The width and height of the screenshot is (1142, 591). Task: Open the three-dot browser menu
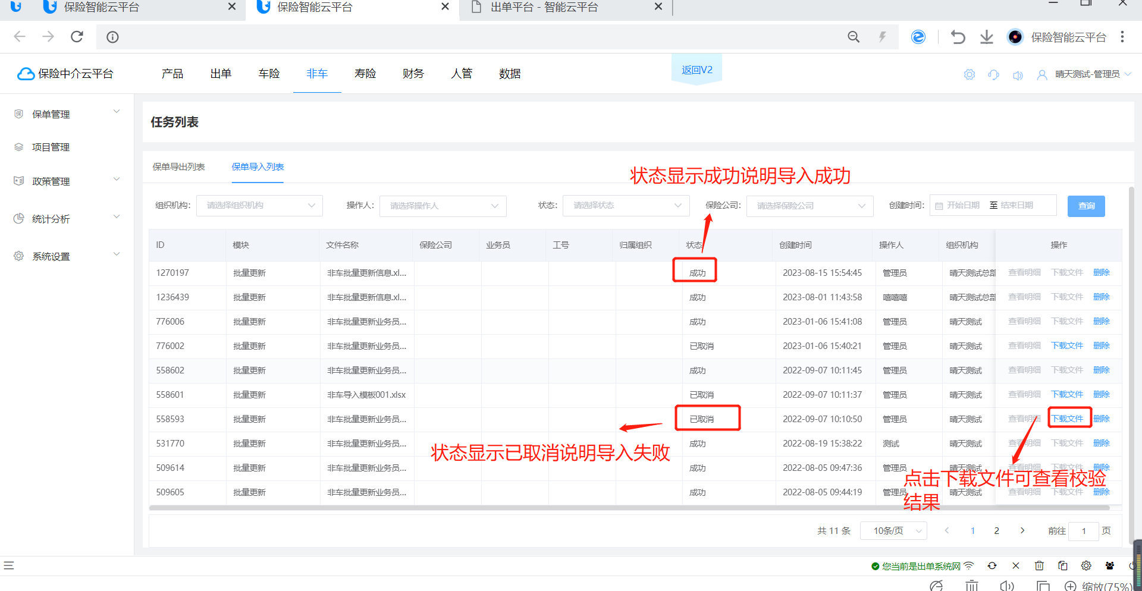click(1122, 37)
